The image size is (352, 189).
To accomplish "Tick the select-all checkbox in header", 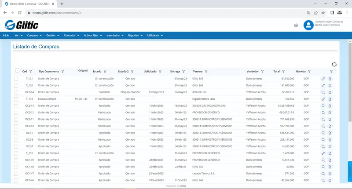I will (x=17, y=71).
